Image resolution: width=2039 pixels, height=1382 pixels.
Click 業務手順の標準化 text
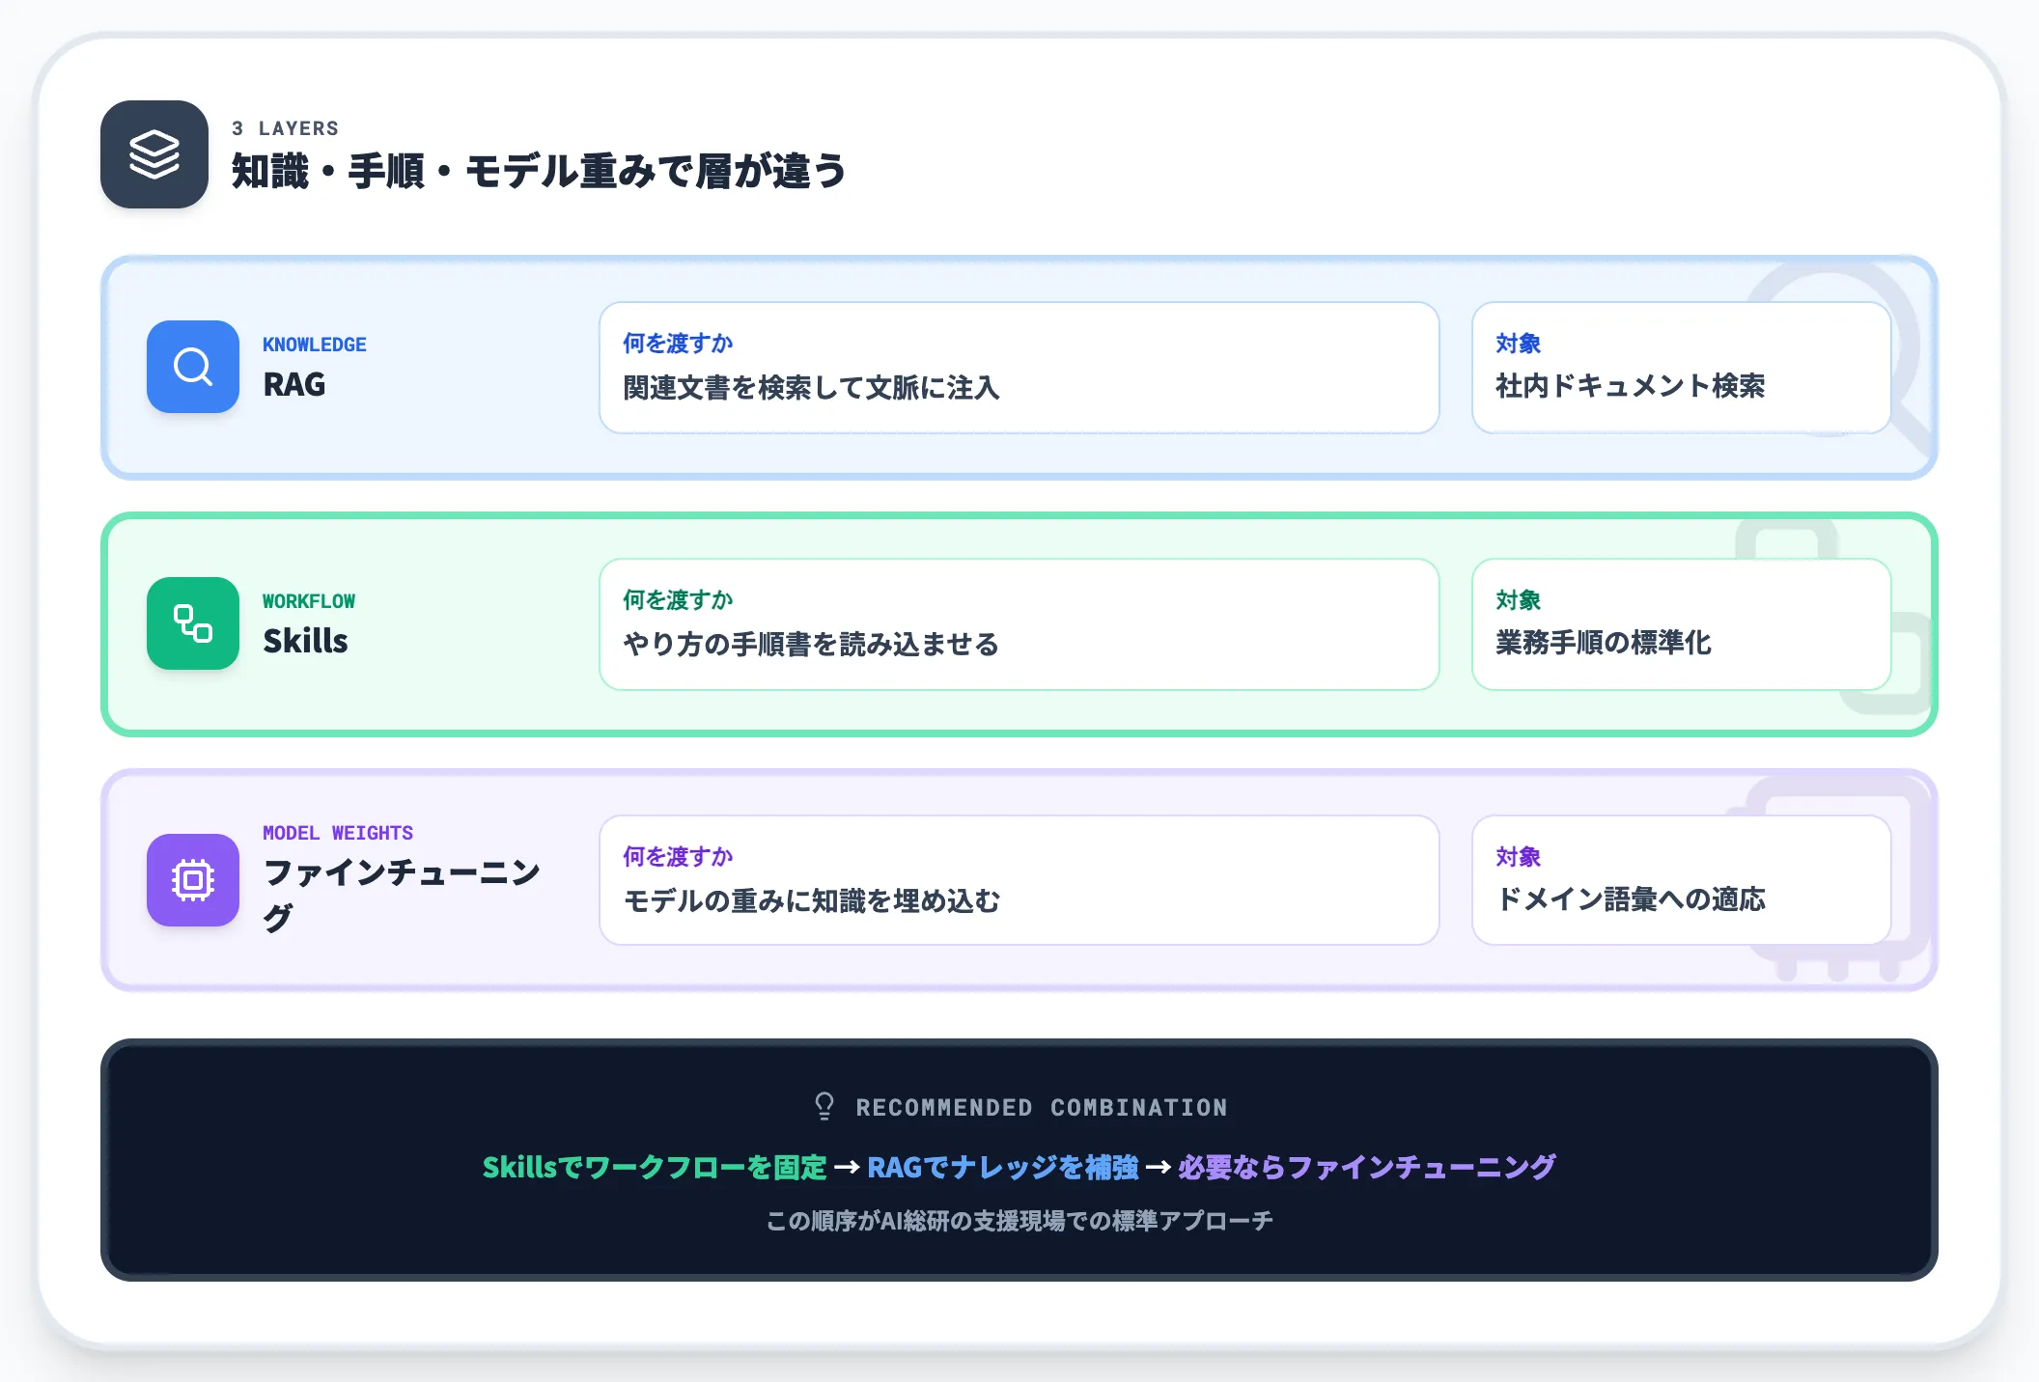[1604, 642]
